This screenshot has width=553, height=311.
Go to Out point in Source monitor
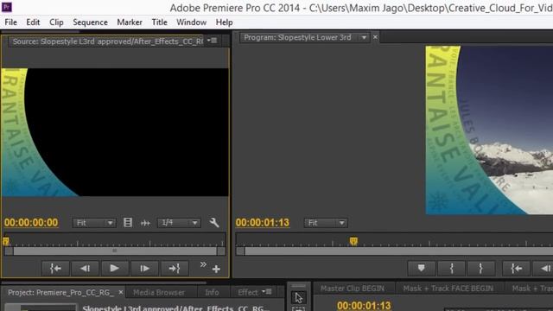tap(175, 269)
